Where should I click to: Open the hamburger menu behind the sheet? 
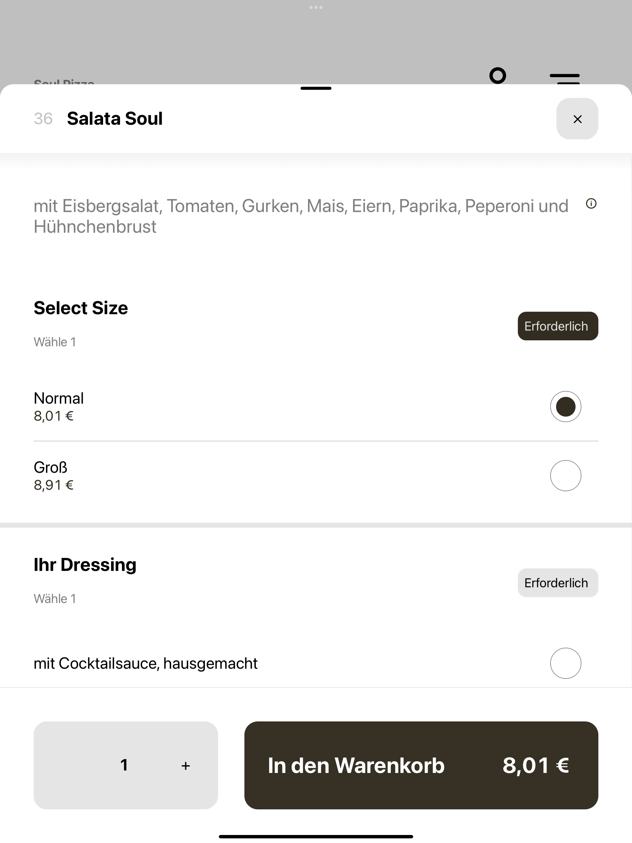click(564, 78)
